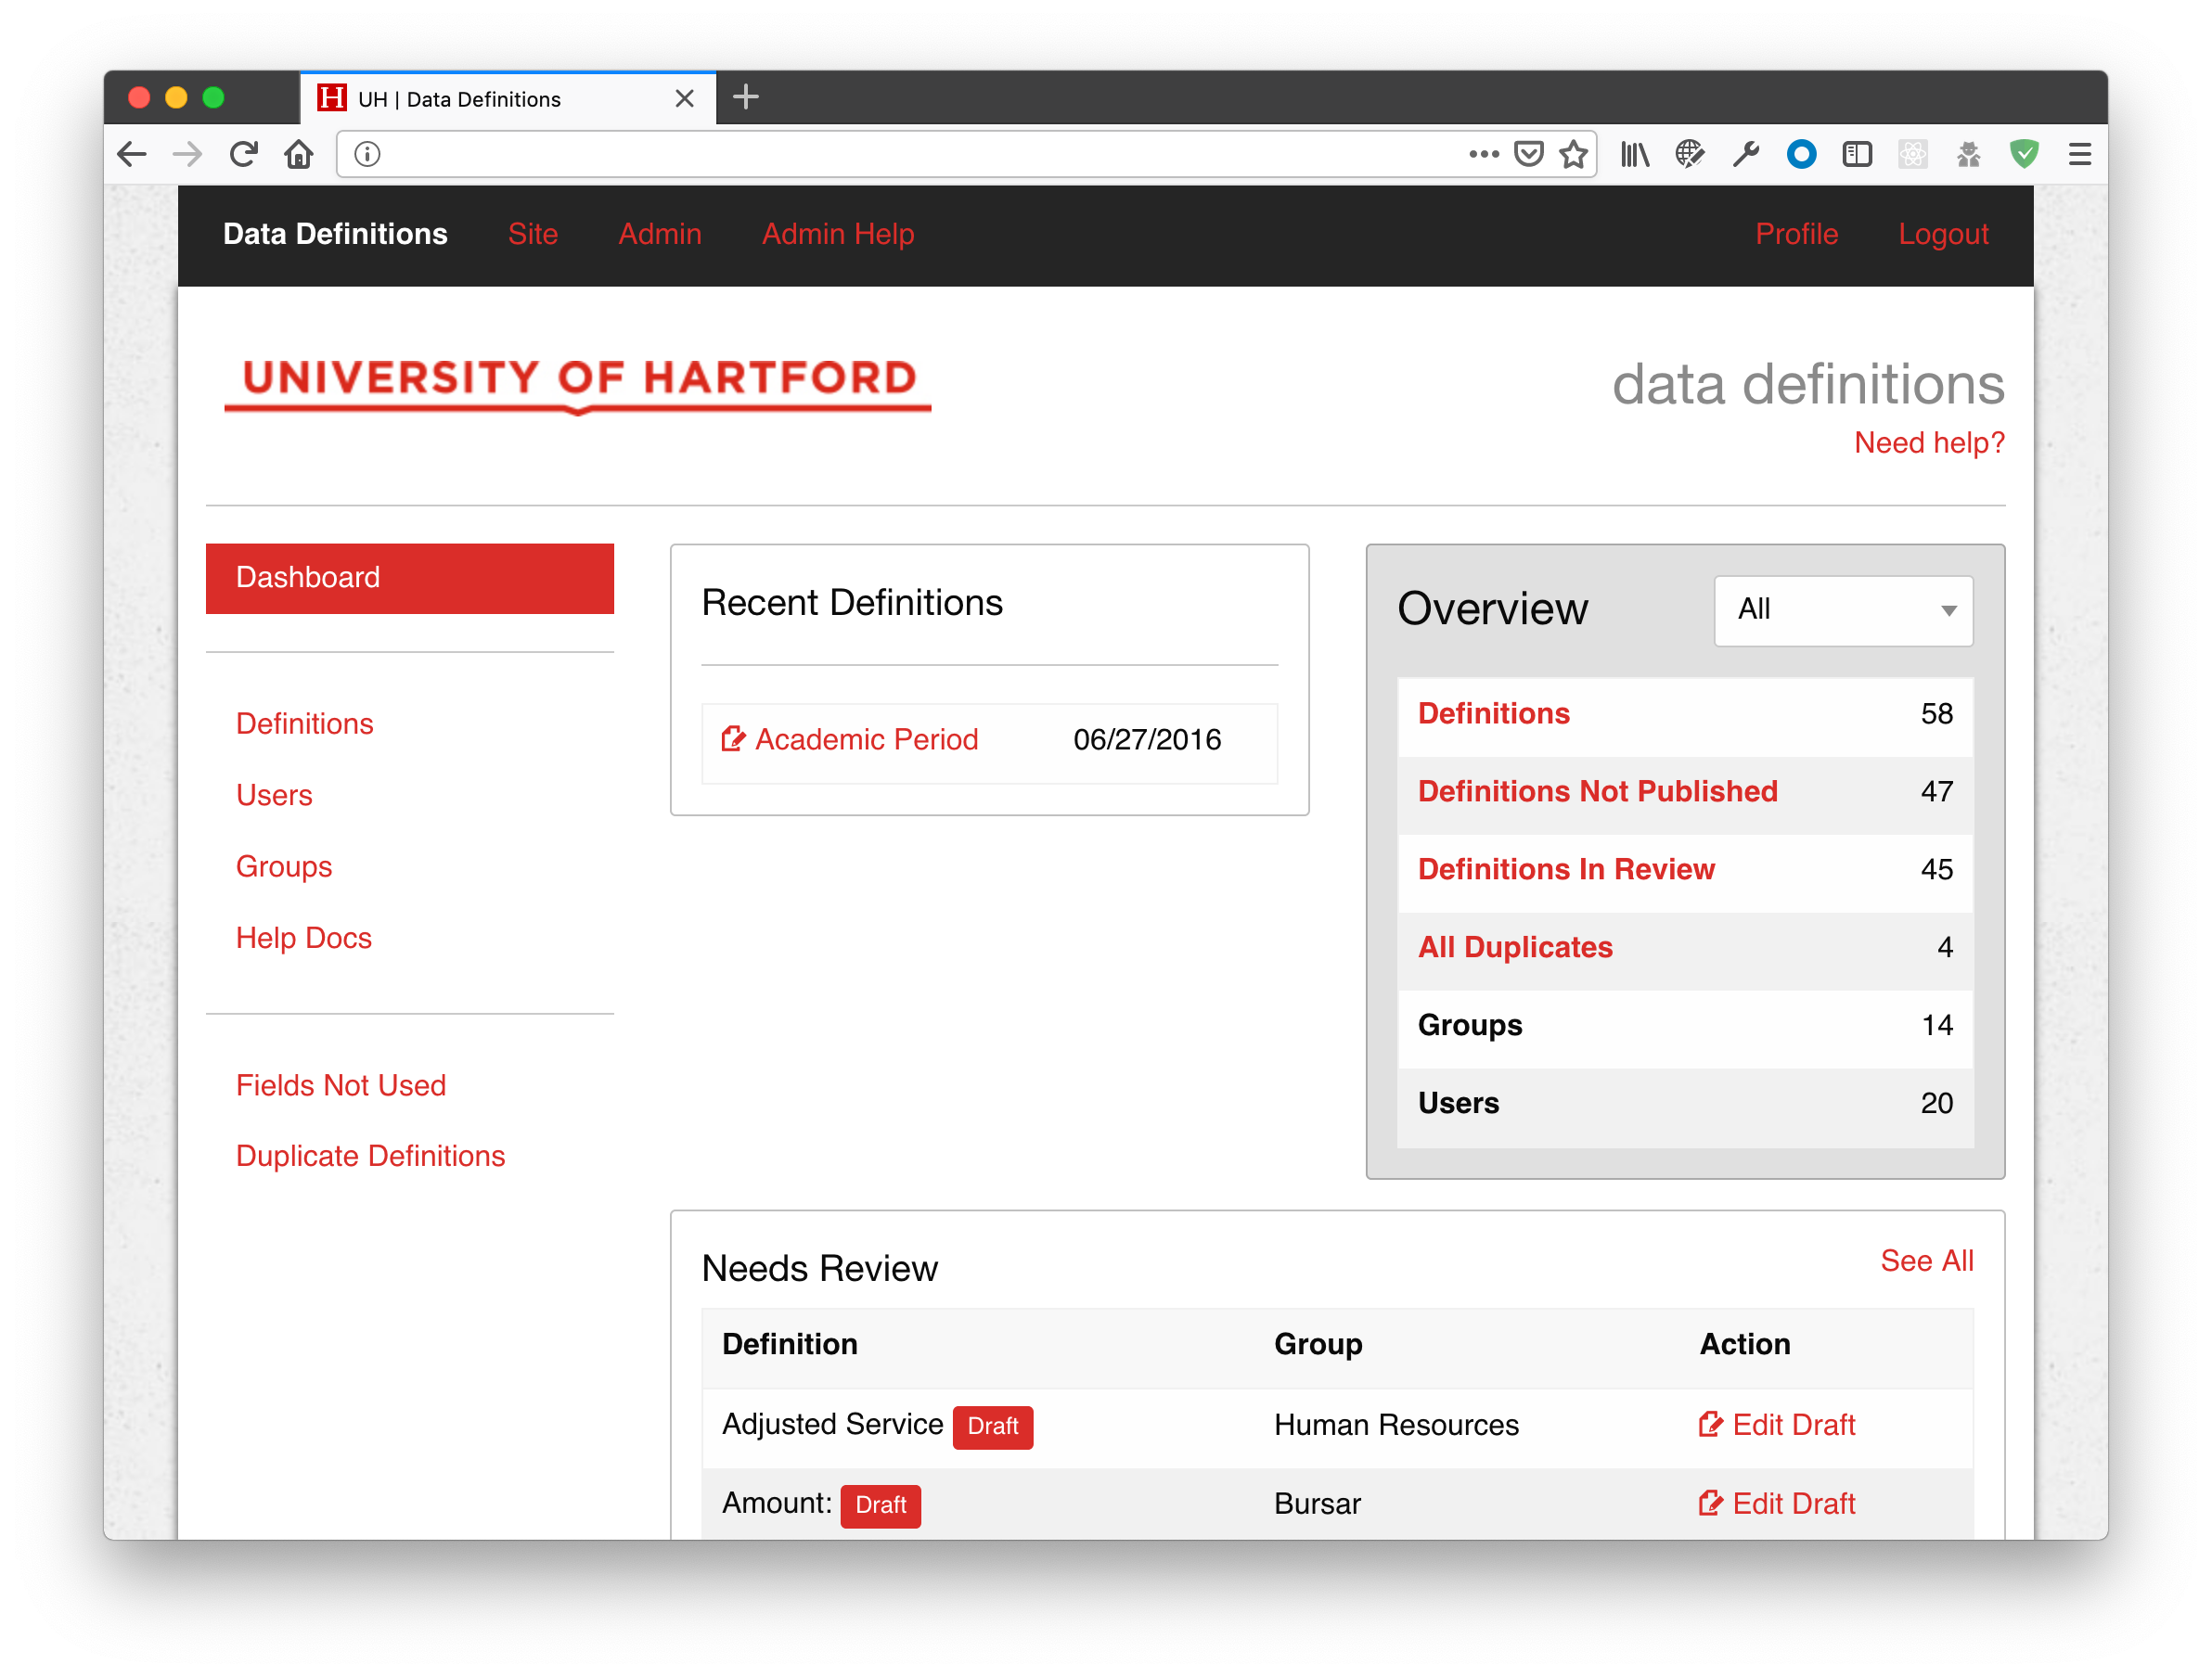Open Definitions link in Overview panel
2212x1677 pixels.
tap(1494, 713)
